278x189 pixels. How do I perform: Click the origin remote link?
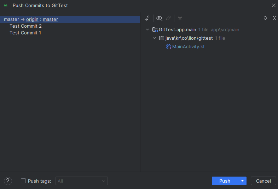coord(32,20)
